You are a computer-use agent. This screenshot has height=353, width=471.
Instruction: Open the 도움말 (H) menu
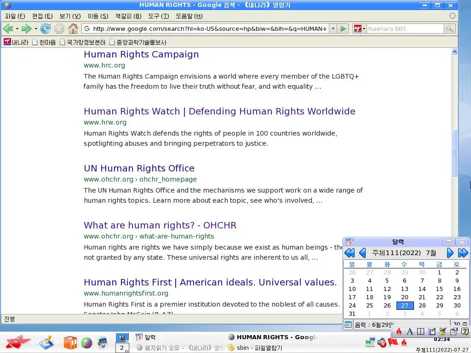point(189,16)
